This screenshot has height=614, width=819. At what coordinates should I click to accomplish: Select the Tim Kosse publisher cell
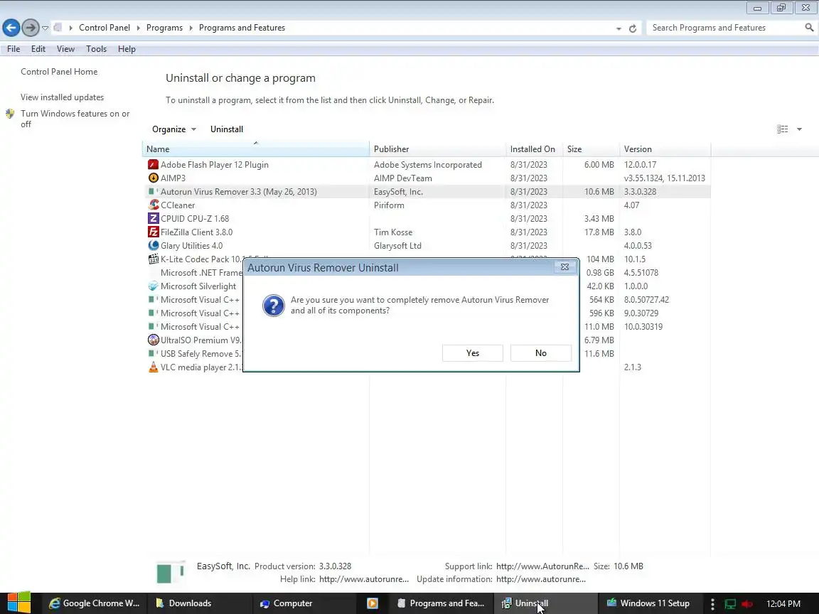click(392, 232)
